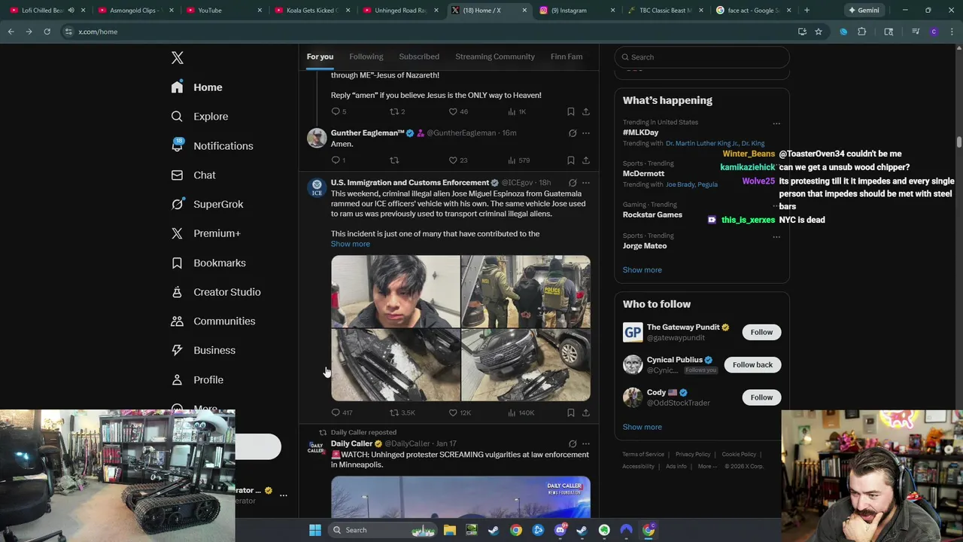Share the ICE post
Screen dimensions: 963x542
point(586,413)
